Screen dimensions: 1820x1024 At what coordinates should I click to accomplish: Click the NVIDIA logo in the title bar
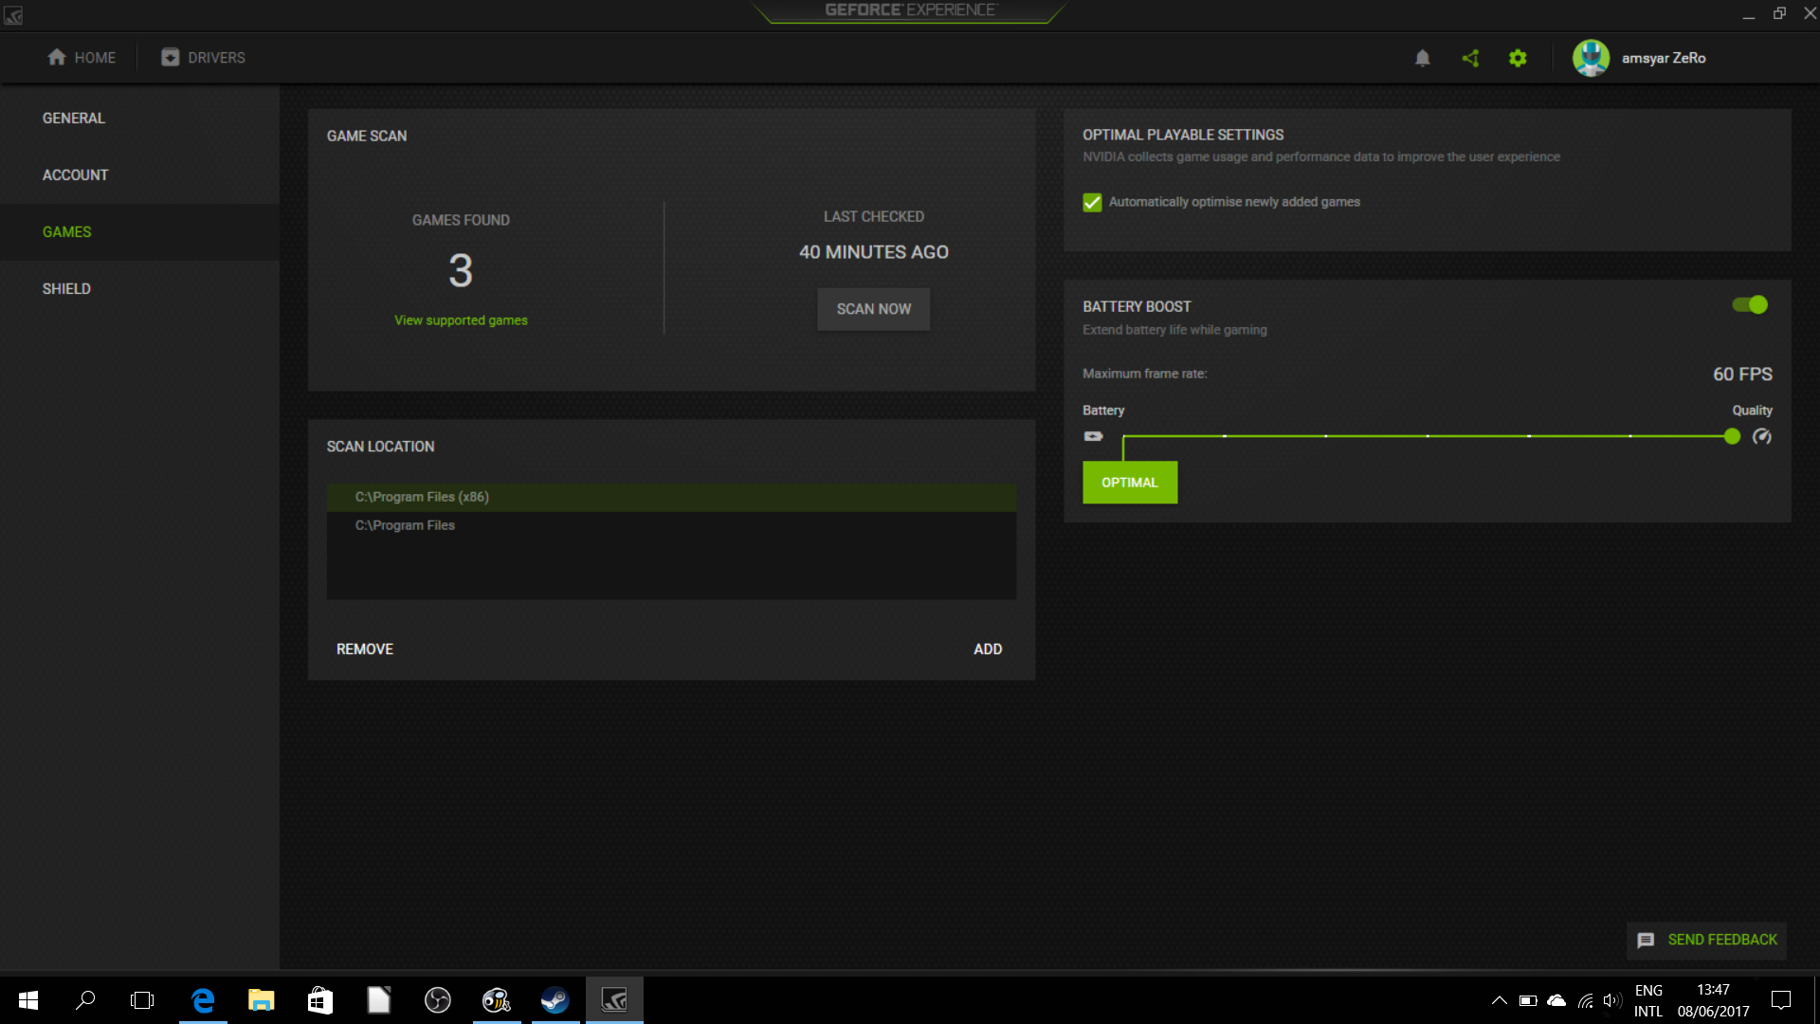pyautogui.click(x=13, y=15)
